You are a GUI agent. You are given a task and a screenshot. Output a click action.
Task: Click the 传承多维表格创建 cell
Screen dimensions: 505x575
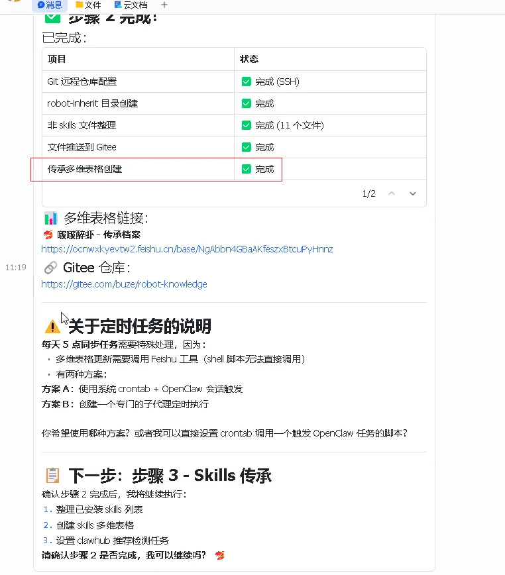139,169
